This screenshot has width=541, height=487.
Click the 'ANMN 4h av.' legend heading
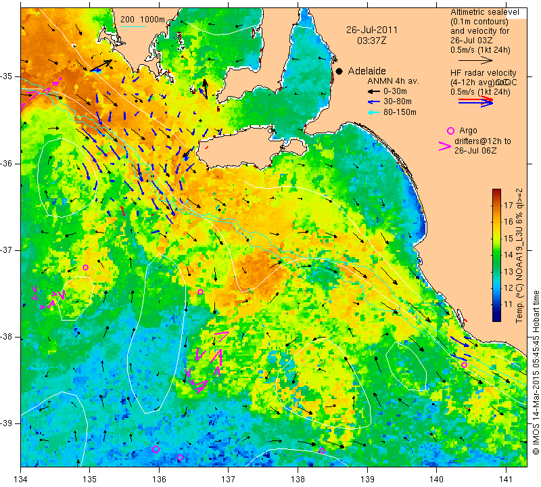click(393, 81)
